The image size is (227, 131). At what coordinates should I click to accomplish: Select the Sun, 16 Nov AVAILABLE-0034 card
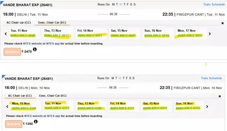pos(158,33)
